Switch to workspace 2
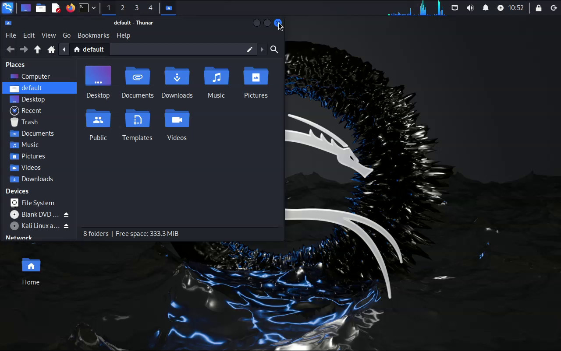This screenshot has width=561, height=351. pos(123,8)
